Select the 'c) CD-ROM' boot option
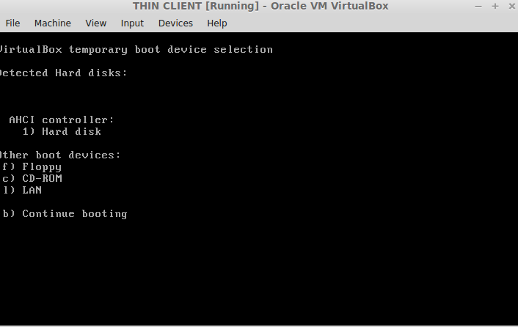The width and height of the screenshot is (518, 327). 32,178
